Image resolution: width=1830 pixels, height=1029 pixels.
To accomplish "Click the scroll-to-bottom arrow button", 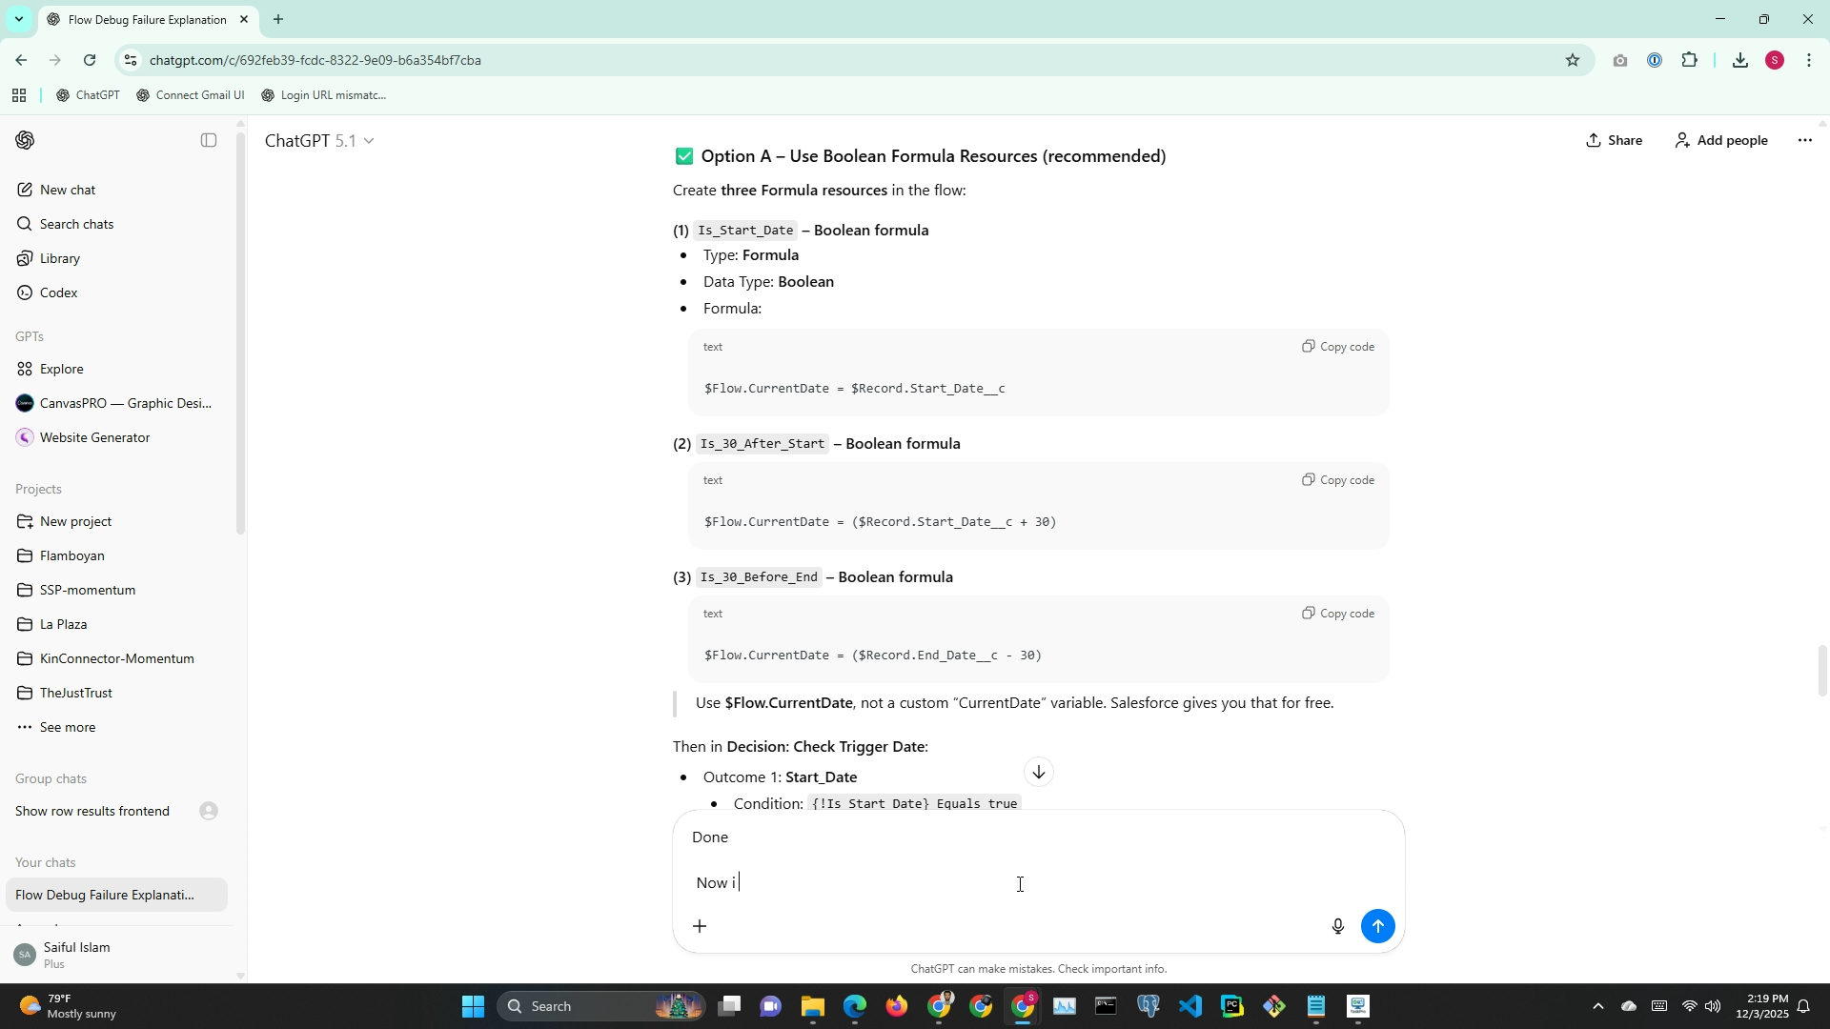I will 1039,772.
